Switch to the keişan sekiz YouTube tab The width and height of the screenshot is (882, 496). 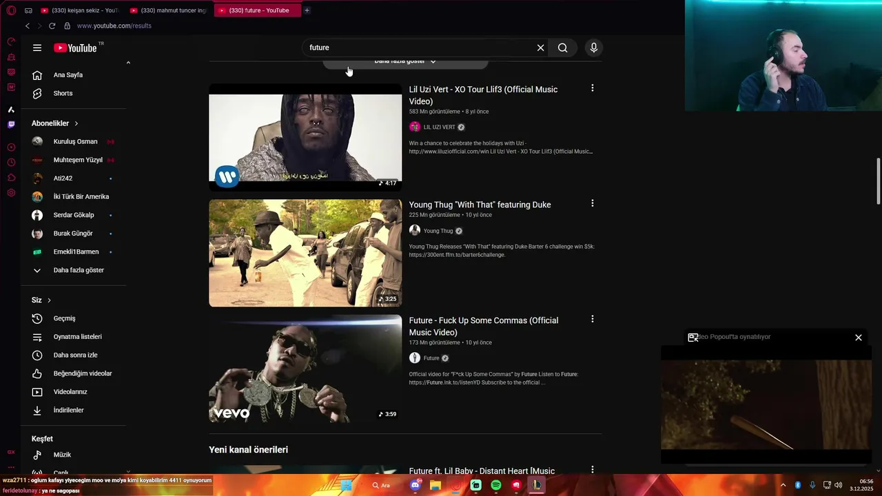[80, 10]
